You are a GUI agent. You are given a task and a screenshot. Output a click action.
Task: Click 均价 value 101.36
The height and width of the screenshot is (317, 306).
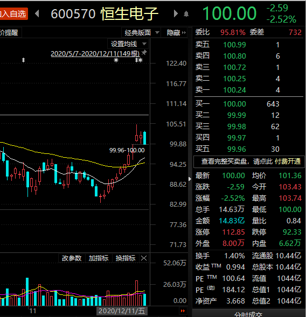coord(290,175)
